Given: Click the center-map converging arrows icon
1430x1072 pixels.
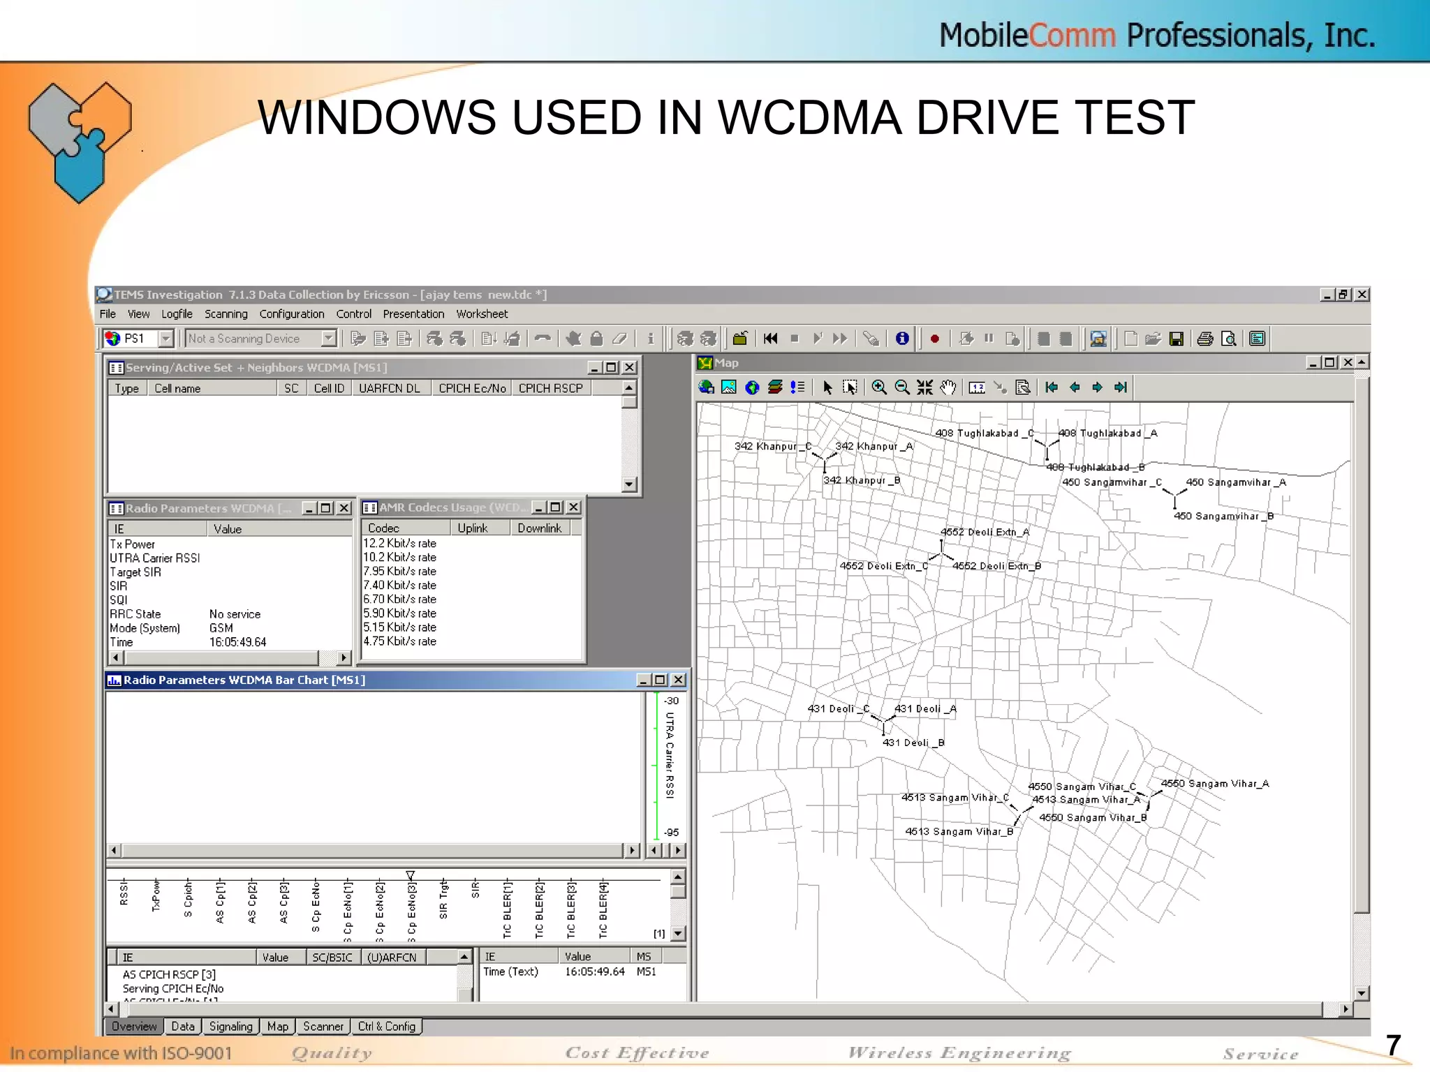Looking at the screenshot, I should 925,387.
